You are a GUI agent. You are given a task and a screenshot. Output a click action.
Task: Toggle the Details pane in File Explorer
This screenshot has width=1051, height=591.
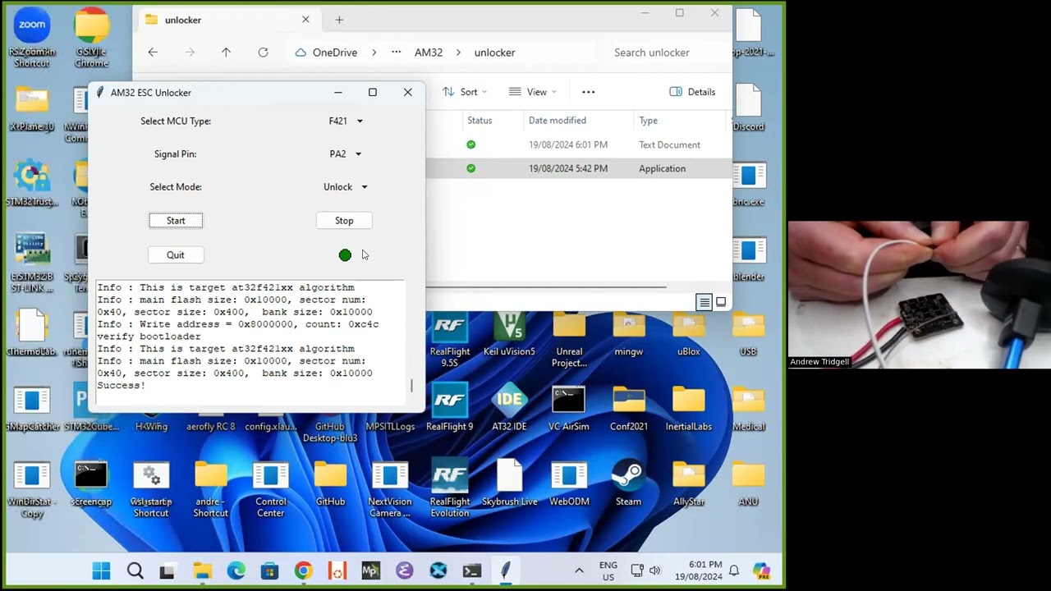692,91
